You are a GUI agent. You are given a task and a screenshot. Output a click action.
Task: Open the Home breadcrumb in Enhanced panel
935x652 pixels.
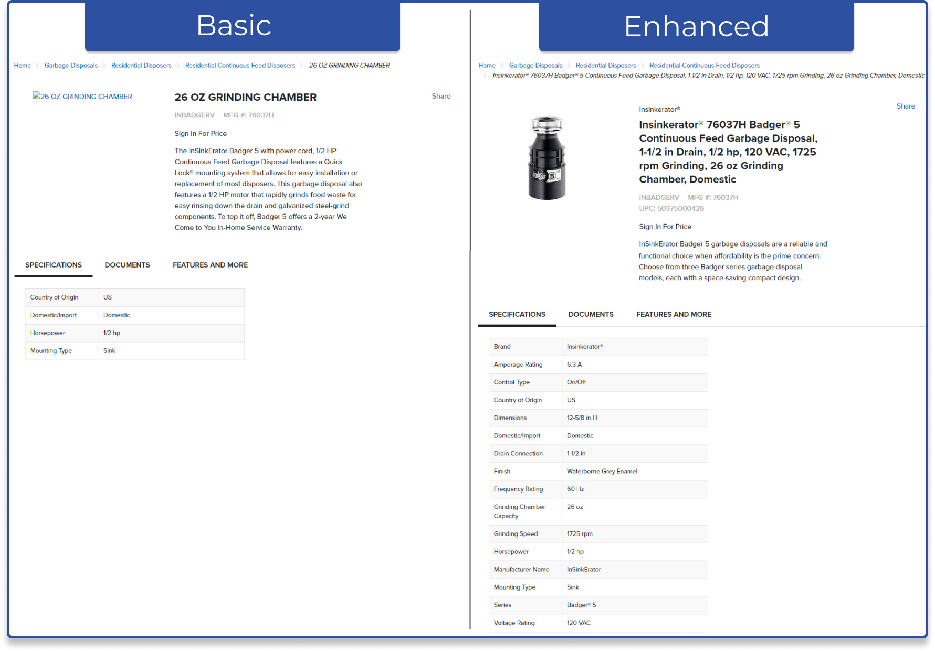point(487,66)
